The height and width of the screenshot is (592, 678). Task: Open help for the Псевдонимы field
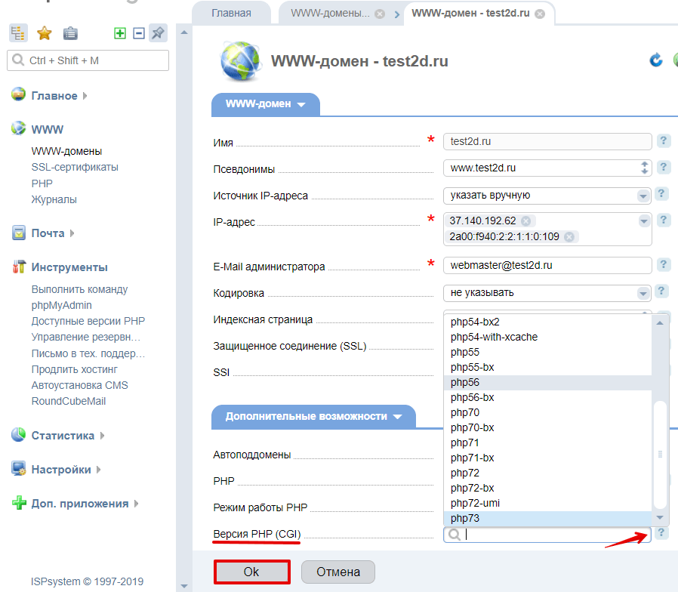pyautogui.click(x=664, y=167)
